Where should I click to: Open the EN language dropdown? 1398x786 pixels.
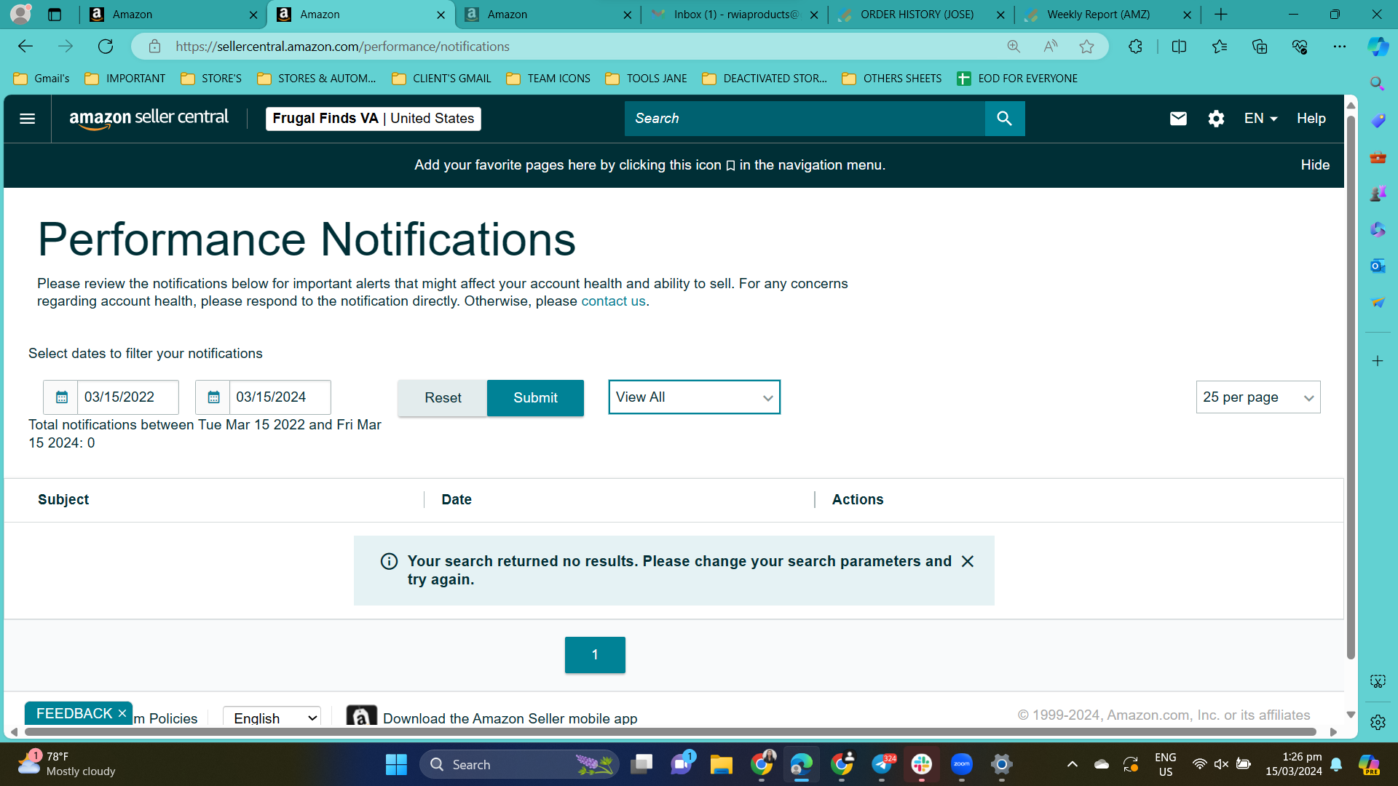pos(1261,119)
